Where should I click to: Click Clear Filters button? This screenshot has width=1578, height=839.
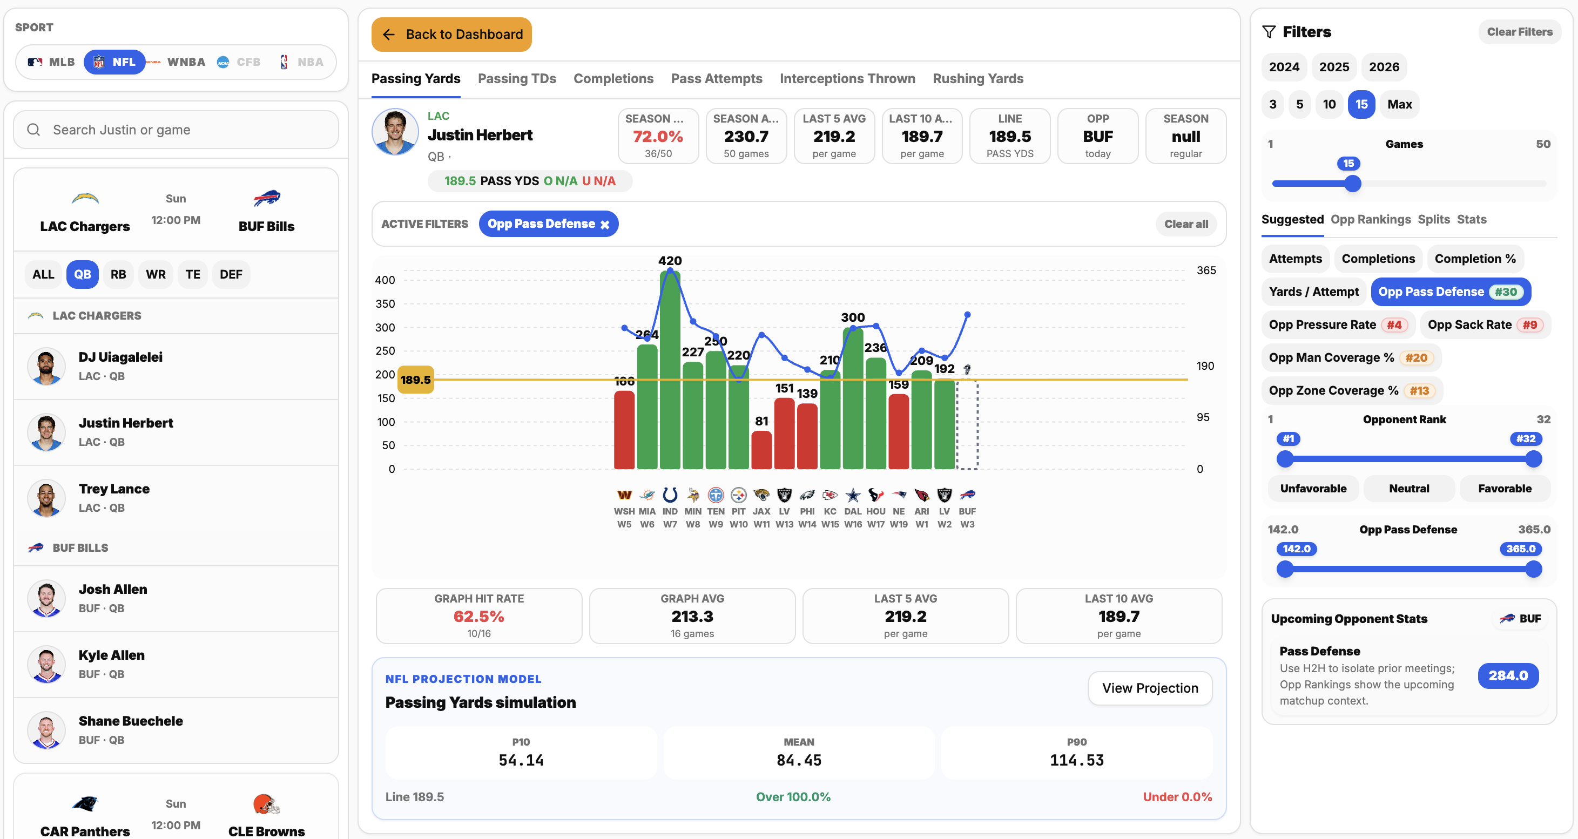pyautogui.click(x=1519, y=32)
